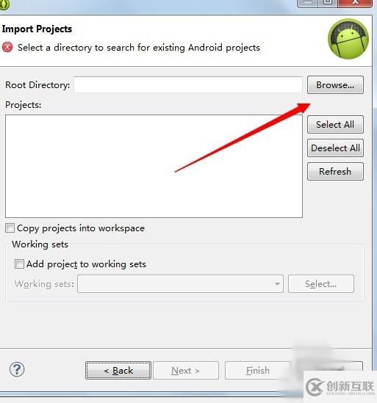Screen dimensions: 377x403
Task: Tick Add project to working sets
Action: [19, 264]
